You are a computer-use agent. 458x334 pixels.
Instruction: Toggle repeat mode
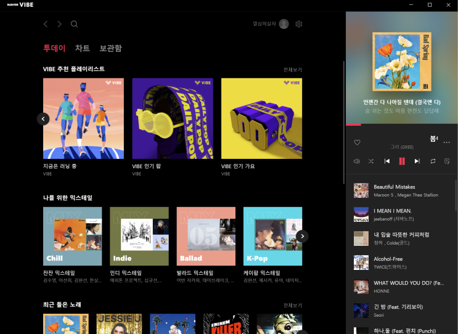click(433, 161)
